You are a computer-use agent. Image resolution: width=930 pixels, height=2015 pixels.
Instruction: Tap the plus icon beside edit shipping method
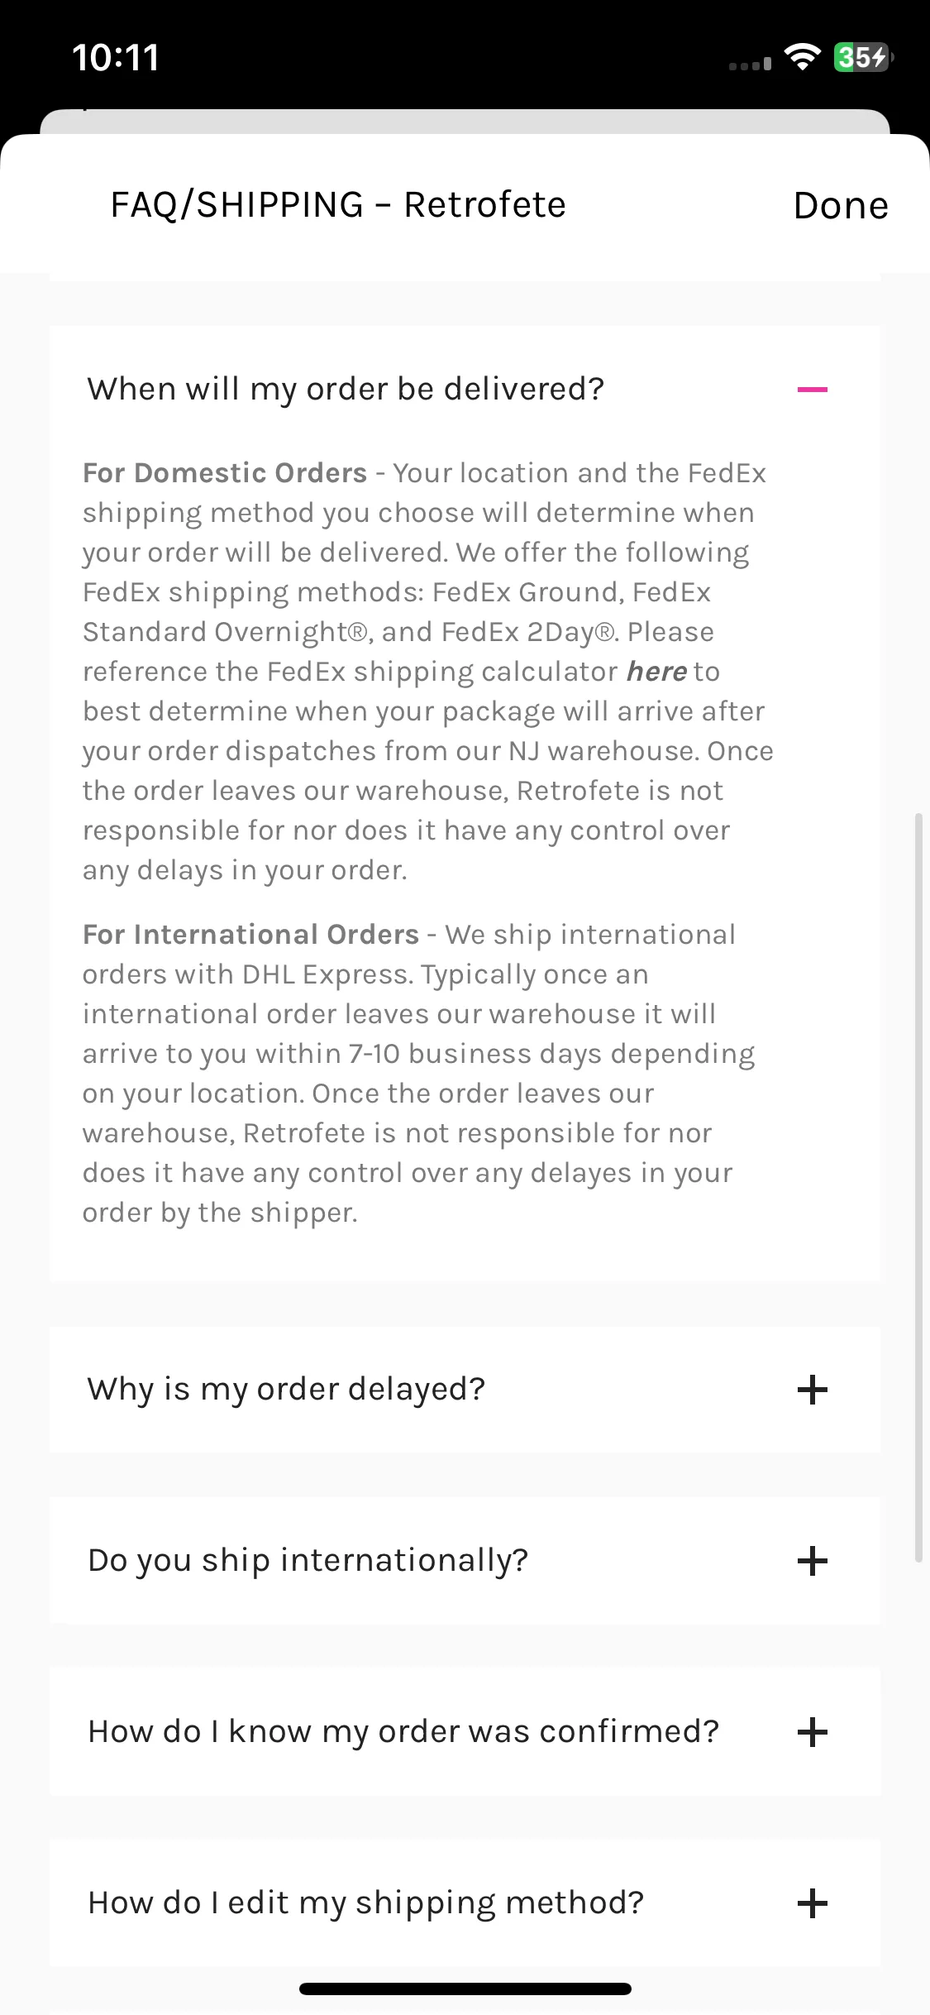[812, 1903]
